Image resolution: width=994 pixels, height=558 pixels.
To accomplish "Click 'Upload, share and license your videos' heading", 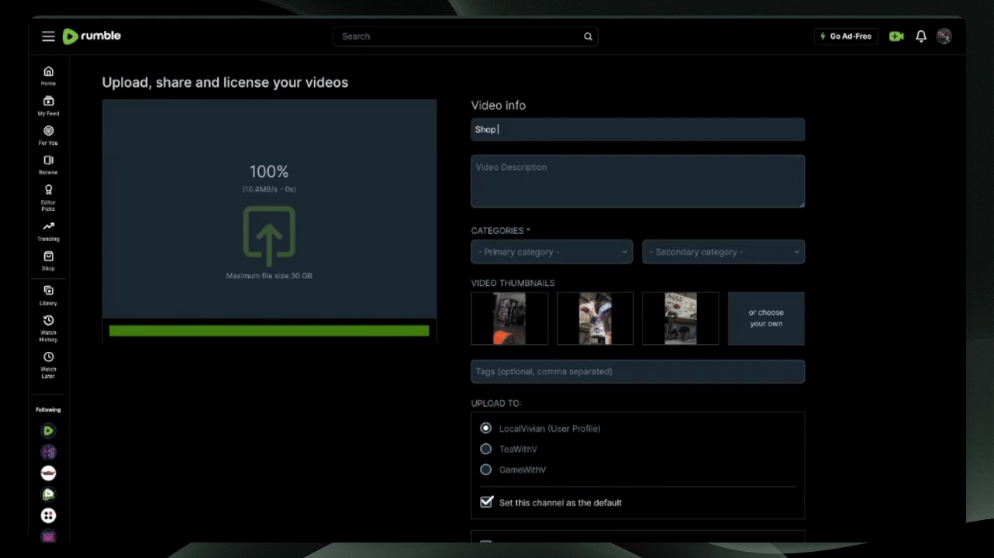I will [226, 82].
